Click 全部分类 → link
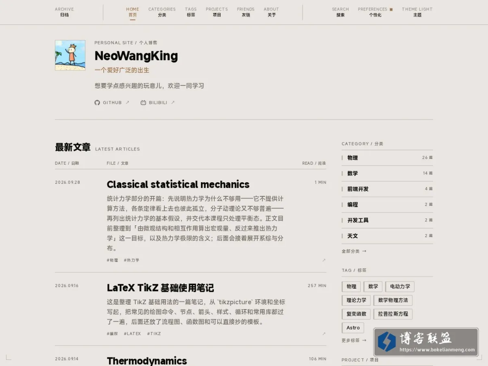Viewport: 488px width, 366px height. (x=354, y=251)
